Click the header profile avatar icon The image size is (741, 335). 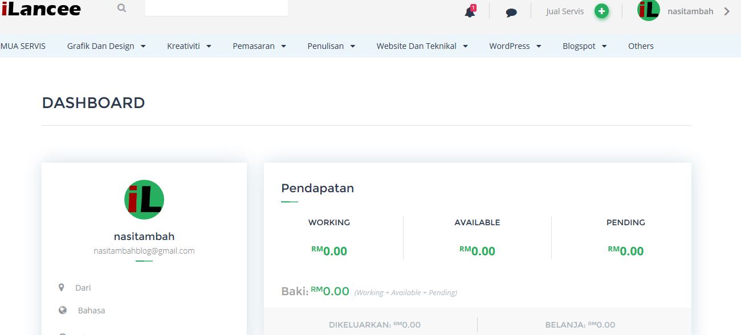(648, 10)
